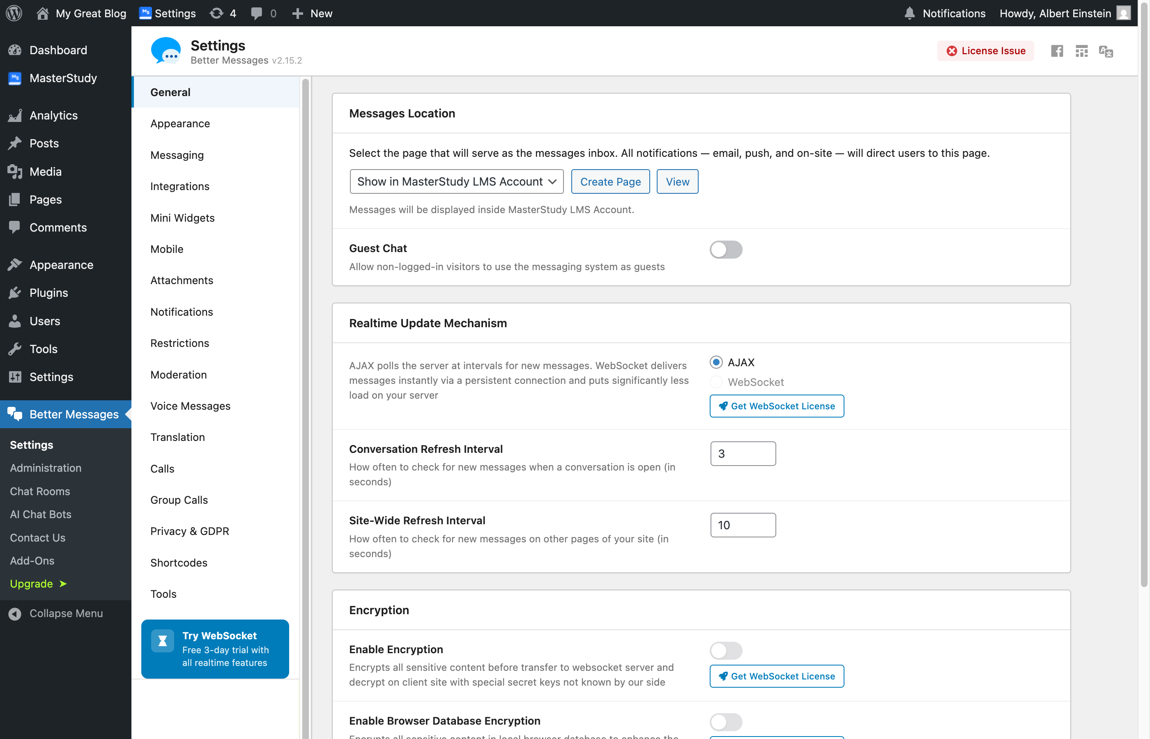Click the Dashboard gauge icon
1150x739 pixels.
pyautogui.click(x=15, y=50)
